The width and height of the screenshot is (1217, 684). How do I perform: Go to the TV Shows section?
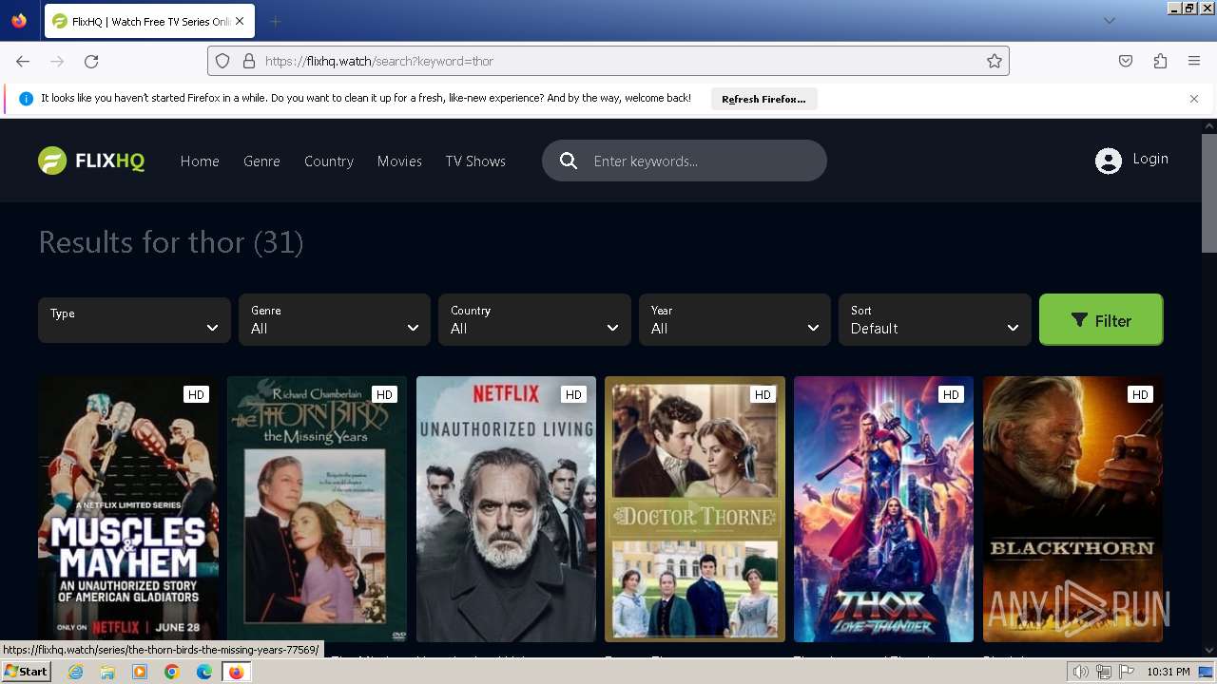coord(475,161)
